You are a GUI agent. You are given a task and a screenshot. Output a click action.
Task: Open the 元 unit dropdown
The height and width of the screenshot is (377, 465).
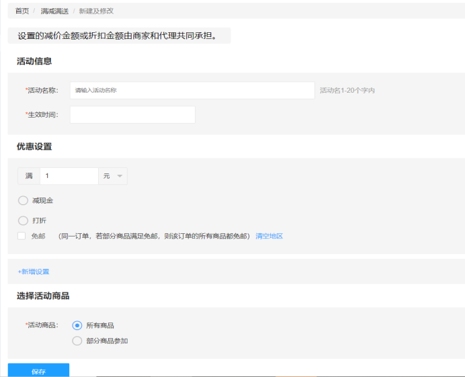click(x=113, y=176)
